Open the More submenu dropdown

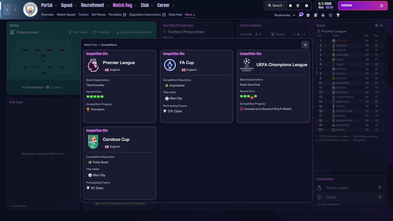[x=190, y=14]
